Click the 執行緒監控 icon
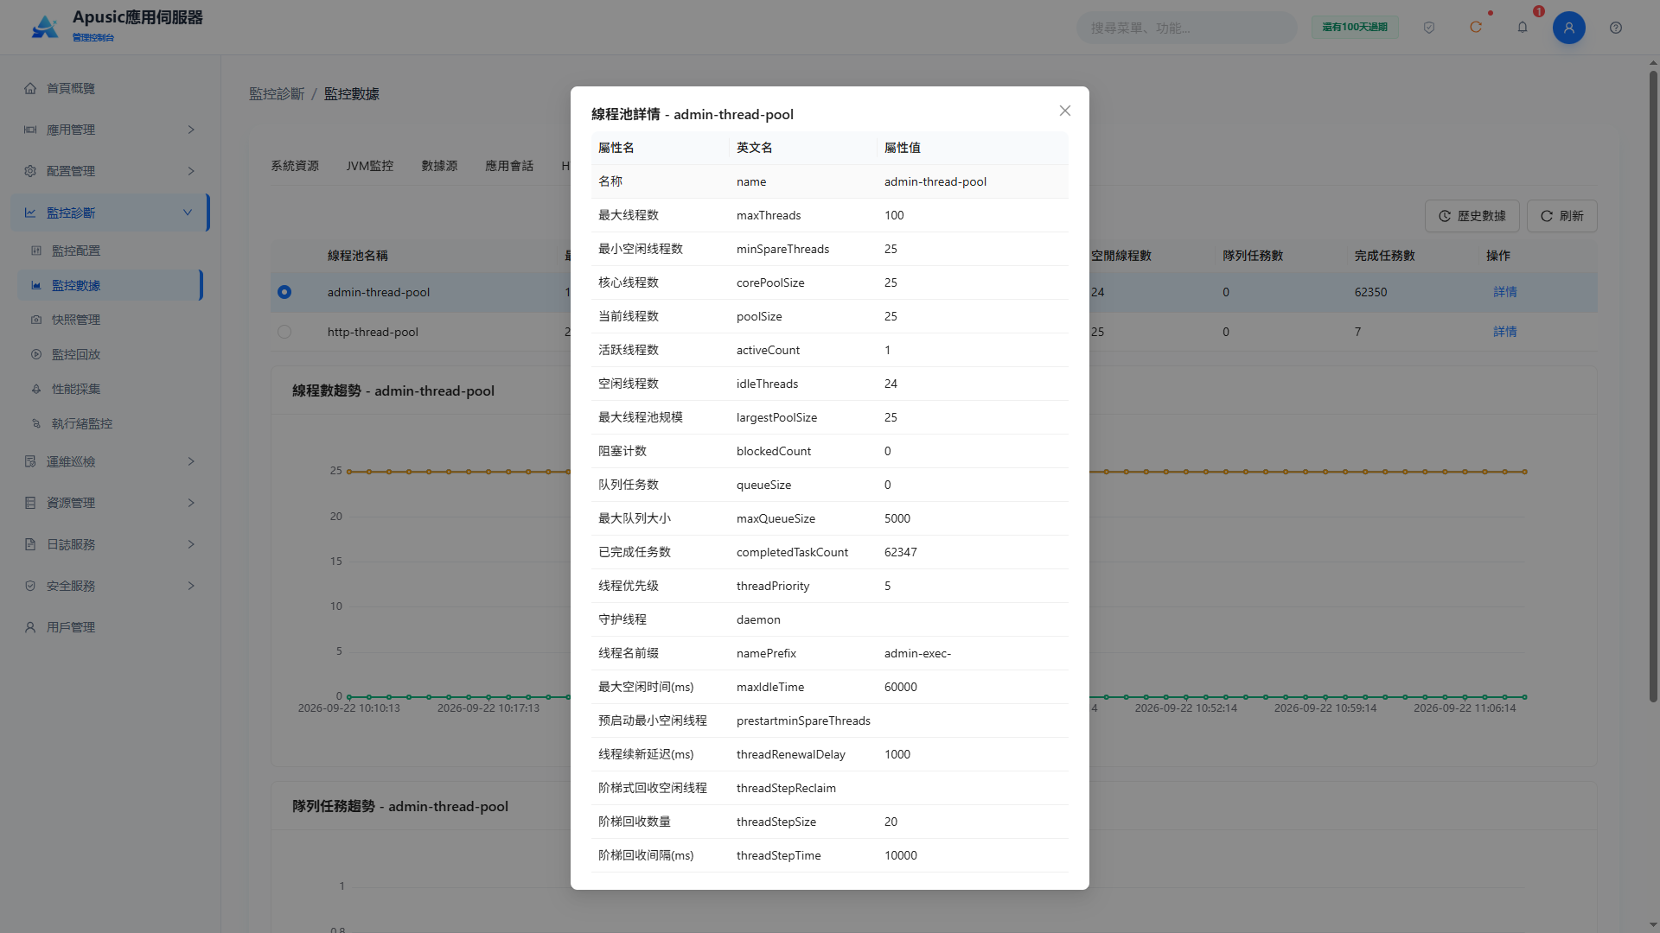The image size is (1660, 933). (x=36, y=423)
